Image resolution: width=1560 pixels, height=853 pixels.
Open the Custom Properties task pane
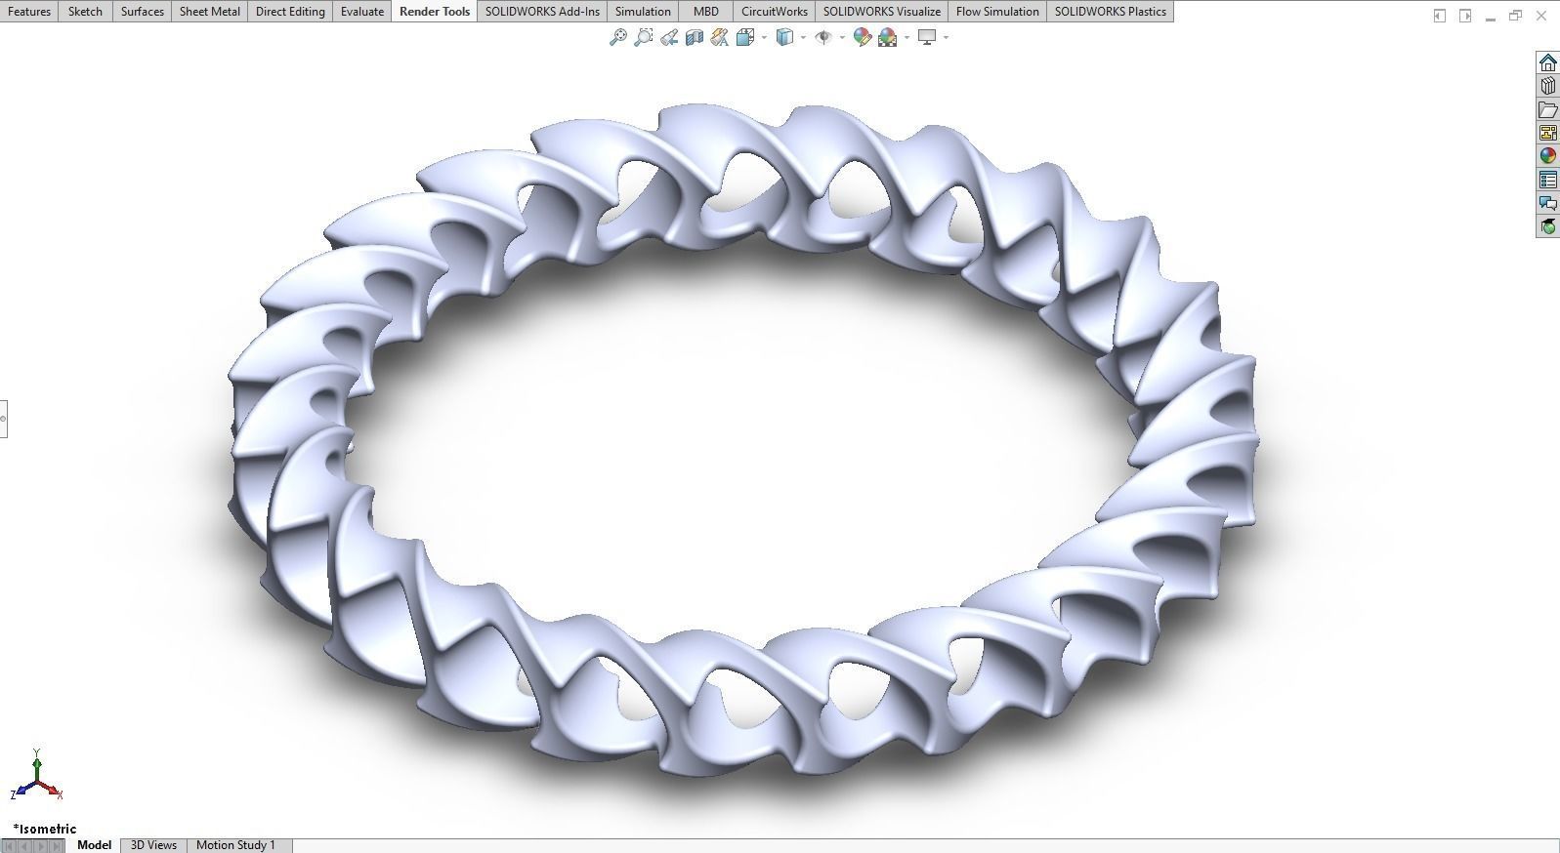click(x=1548, y=180)
